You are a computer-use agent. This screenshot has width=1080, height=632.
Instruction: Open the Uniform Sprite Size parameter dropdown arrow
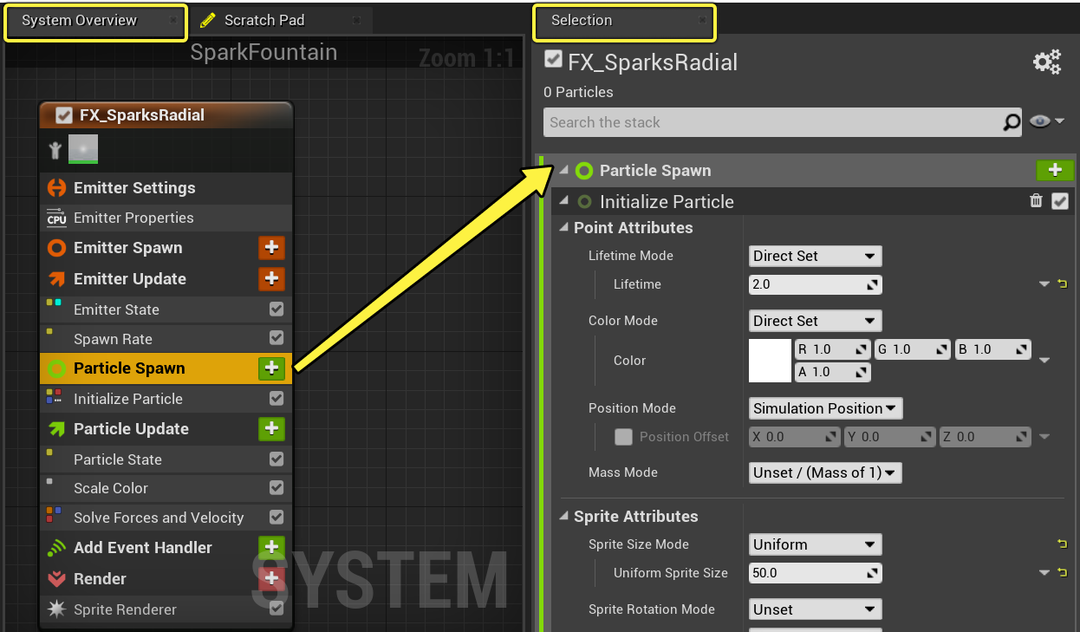point(1044,573)
